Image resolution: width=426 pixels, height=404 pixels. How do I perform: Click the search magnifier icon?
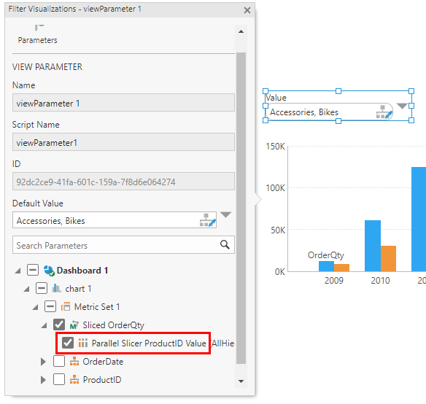point(225,244)
